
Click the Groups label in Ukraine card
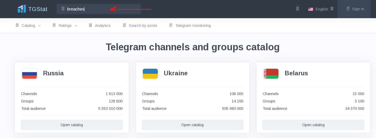point(148,101)
